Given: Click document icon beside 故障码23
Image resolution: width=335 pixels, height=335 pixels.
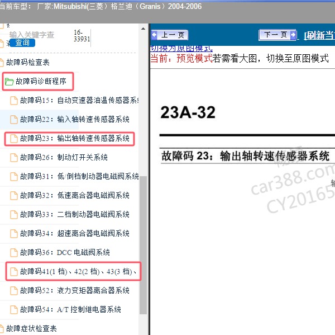Looking at the screenshot, I should (14, 139).
